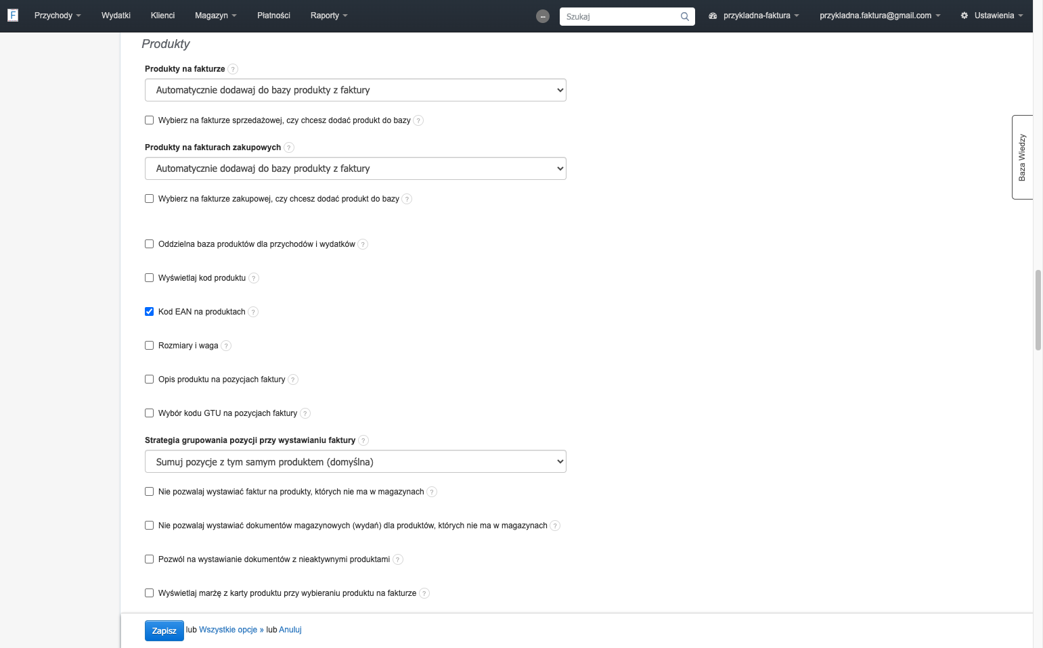Image resolution: width=1043 pixels, height=648 pixels.
Task: Expand Strategia grupowania pozycji dropdown
Action: (x=355, y=462)
